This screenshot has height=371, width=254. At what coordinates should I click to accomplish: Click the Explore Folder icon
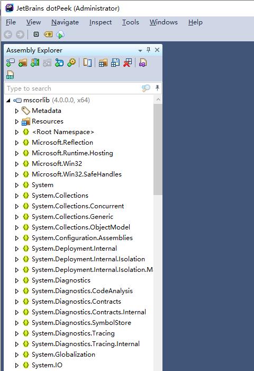tap(23, 63)
